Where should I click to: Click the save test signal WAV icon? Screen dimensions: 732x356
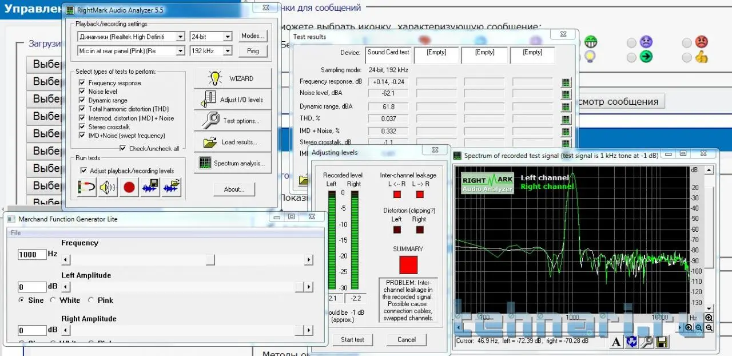150,188
